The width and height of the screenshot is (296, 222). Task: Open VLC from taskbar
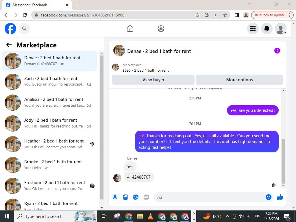pyautogui.click(x=150, y=216)
